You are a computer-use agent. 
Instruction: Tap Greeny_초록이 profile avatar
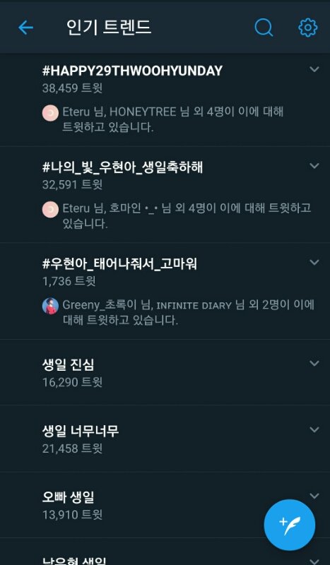point(50,306)
